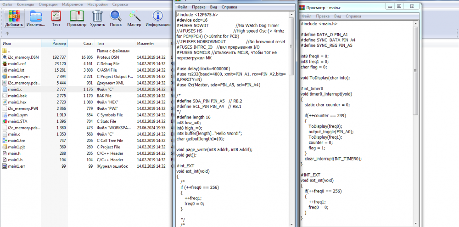Viewport: 459px width, 227px height.
Task: Go up one folder with arrow icon
Action: coord(7,34)
